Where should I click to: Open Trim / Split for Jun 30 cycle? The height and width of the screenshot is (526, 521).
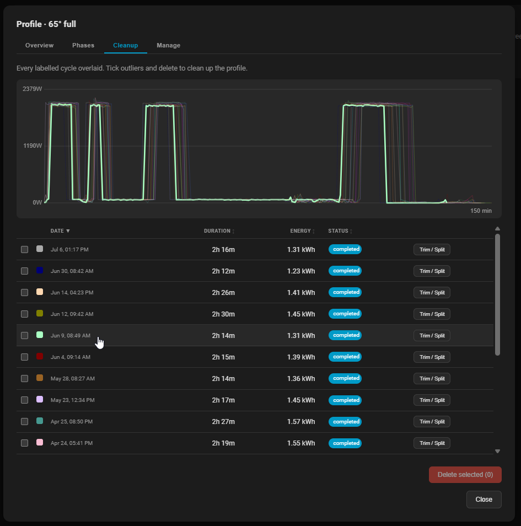[x=432, y=271]
